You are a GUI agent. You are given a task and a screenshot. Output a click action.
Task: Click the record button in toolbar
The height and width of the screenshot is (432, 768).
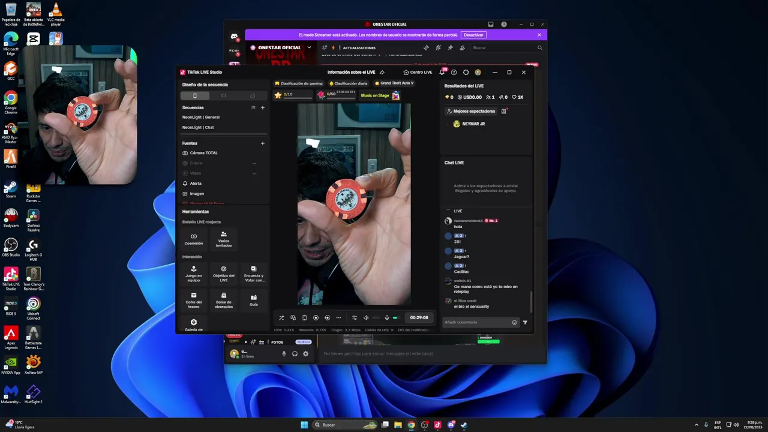click(316, 317)
